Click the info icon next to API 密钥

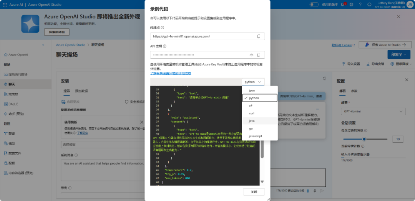tap(165, 46)
